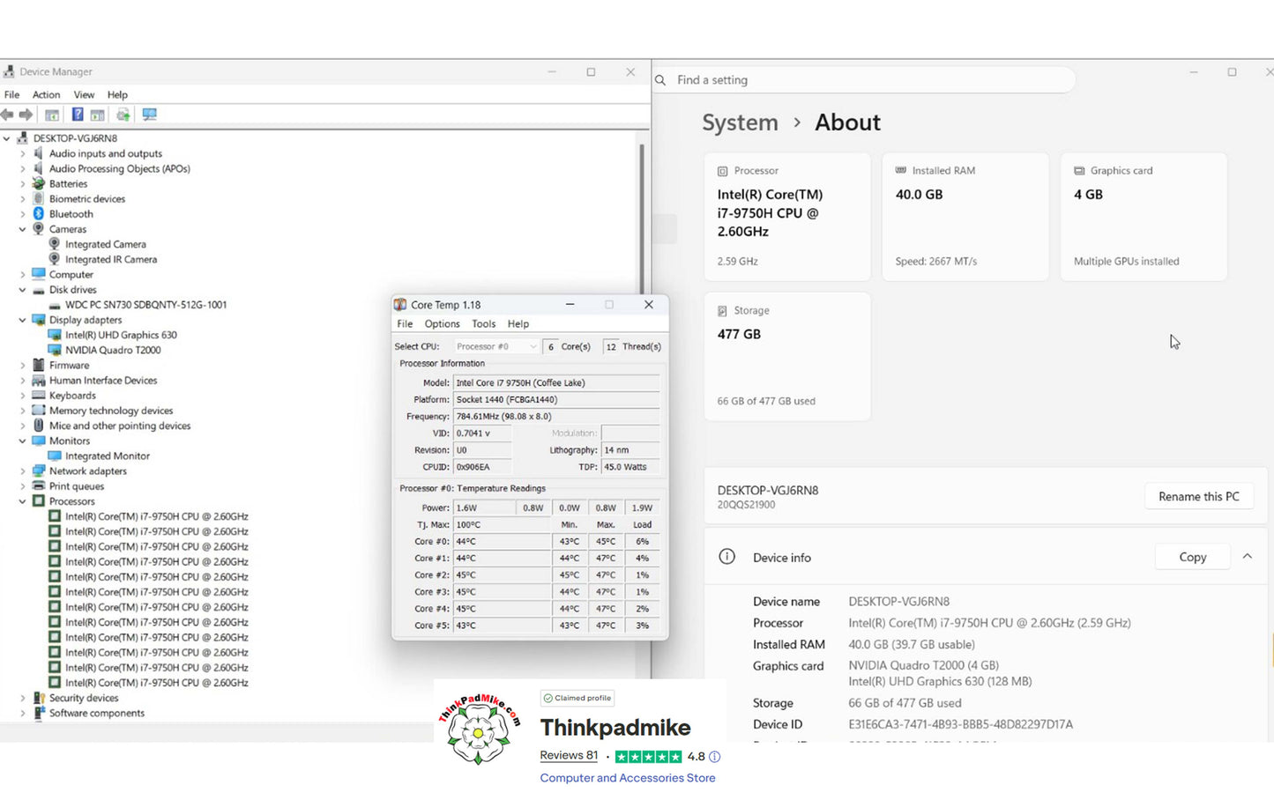Click the search magnifier icon in Settings
1274x800 pixels.
click(660, 80)
